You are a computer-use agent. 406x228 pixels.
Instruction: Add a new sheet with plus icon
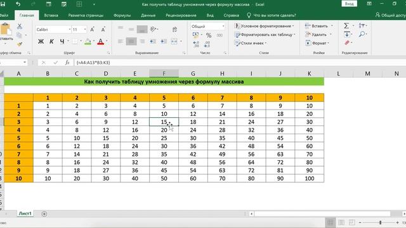[x=44, y=214]
